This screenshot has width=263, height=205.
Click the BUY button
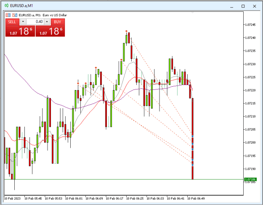[58, 22]
